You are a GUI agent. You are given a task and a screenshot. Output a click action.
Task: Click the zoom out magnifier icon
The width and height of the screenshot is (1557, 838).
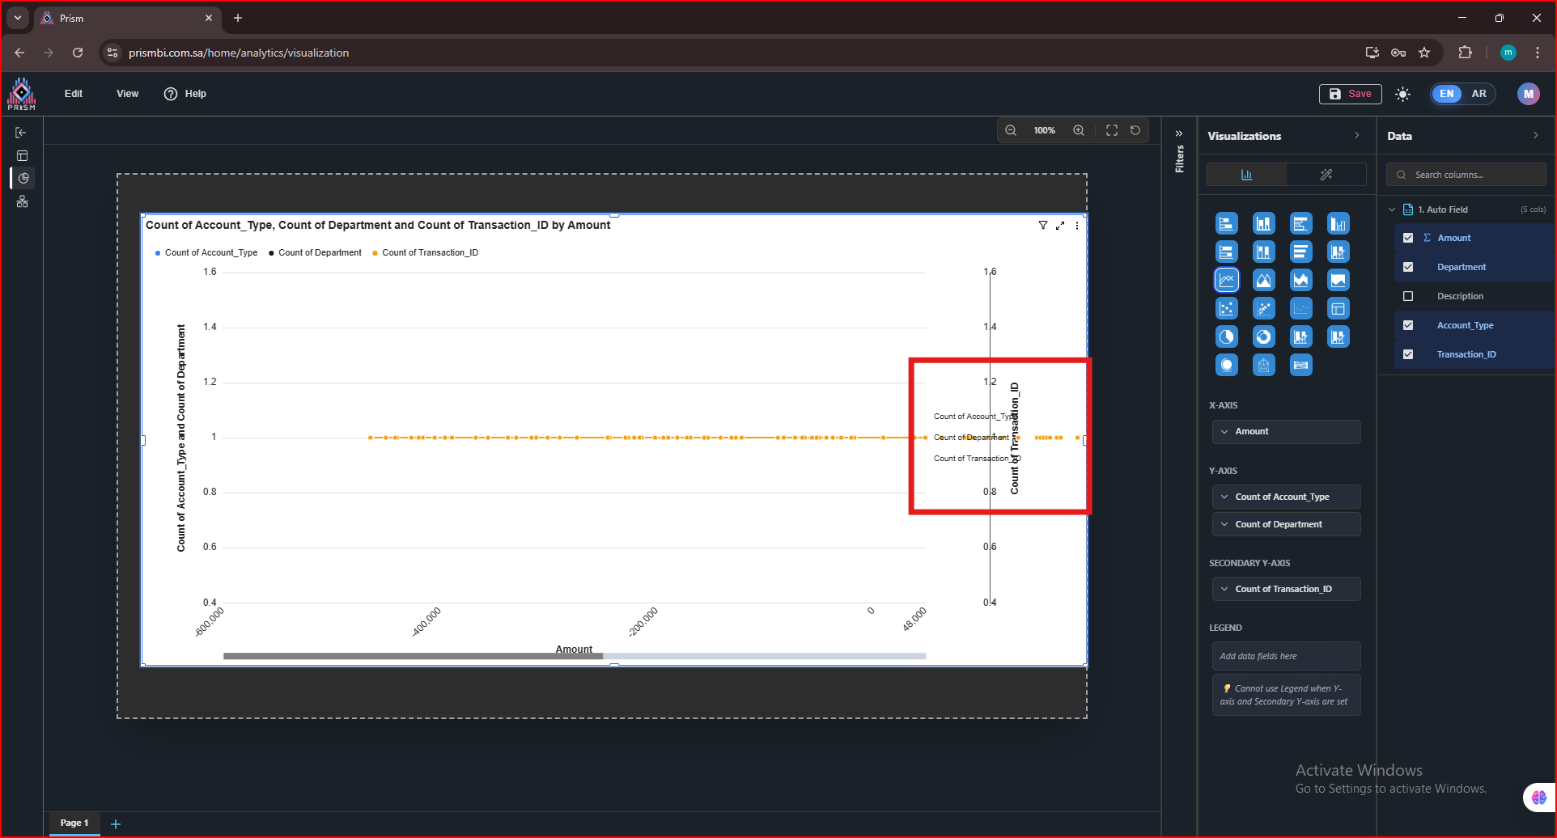[x=1011, y=130]
